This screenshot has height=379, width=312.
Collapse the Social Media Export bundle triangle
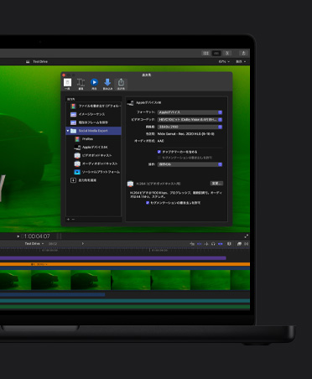click(x=68, y=131)
